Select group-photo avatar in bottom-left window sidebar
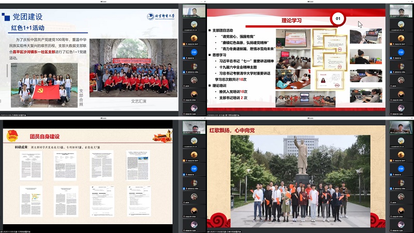414x233 pixels. click(194, 197)
